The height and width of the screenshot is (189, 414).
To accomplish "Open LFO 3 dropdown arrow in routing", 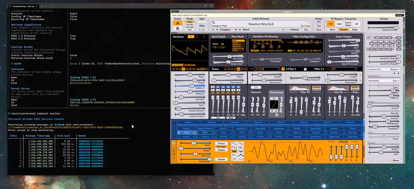I will pos(231,133).
